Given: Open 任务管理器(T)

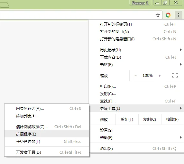Looking at the screenshot, I should tap(47, 142).
